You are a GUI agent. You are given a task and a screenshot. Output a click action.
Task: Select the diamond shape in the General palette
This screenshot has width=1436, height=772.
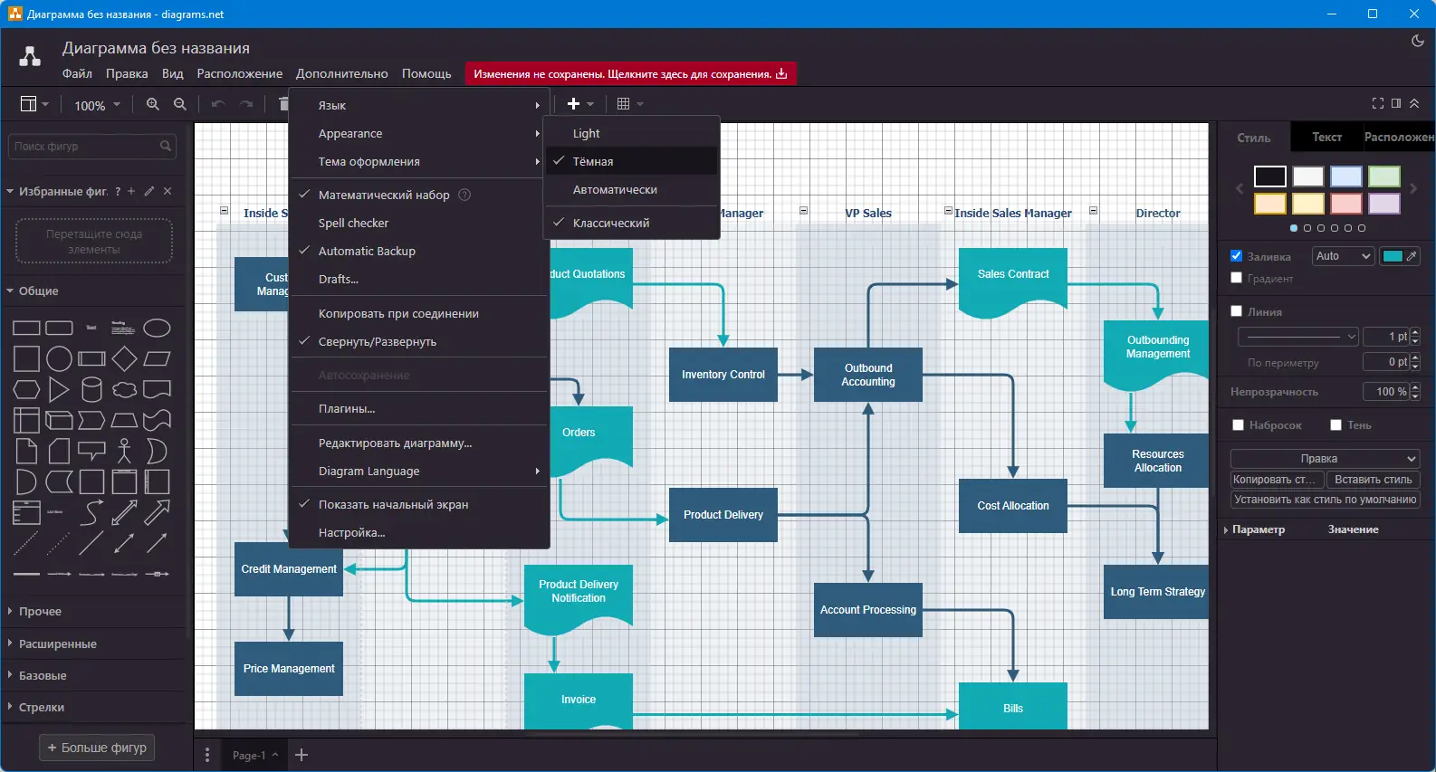point(124,358)
